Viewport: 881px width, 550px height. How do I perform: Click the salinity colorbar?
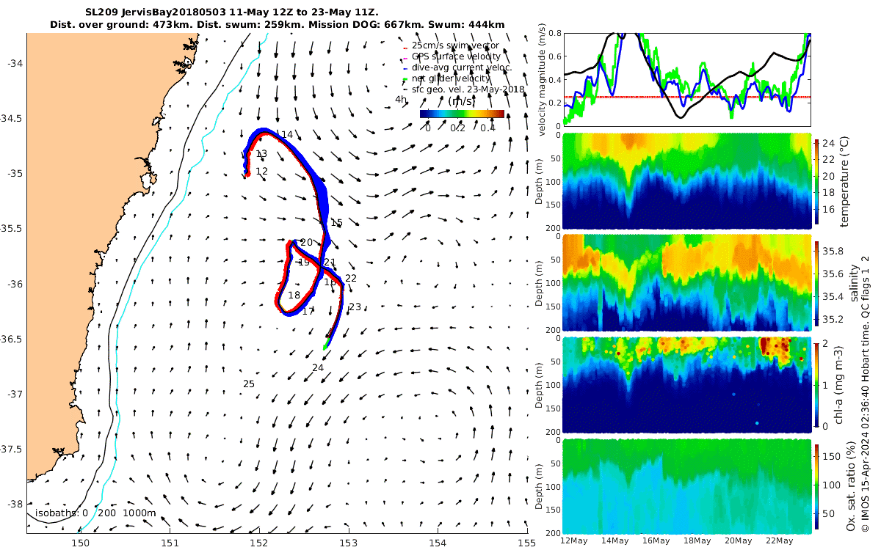(x=817, y=284)
